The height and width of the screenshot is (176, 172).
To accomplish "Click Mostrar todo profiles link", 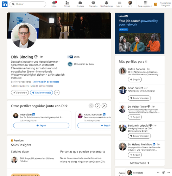I will 140,163.
